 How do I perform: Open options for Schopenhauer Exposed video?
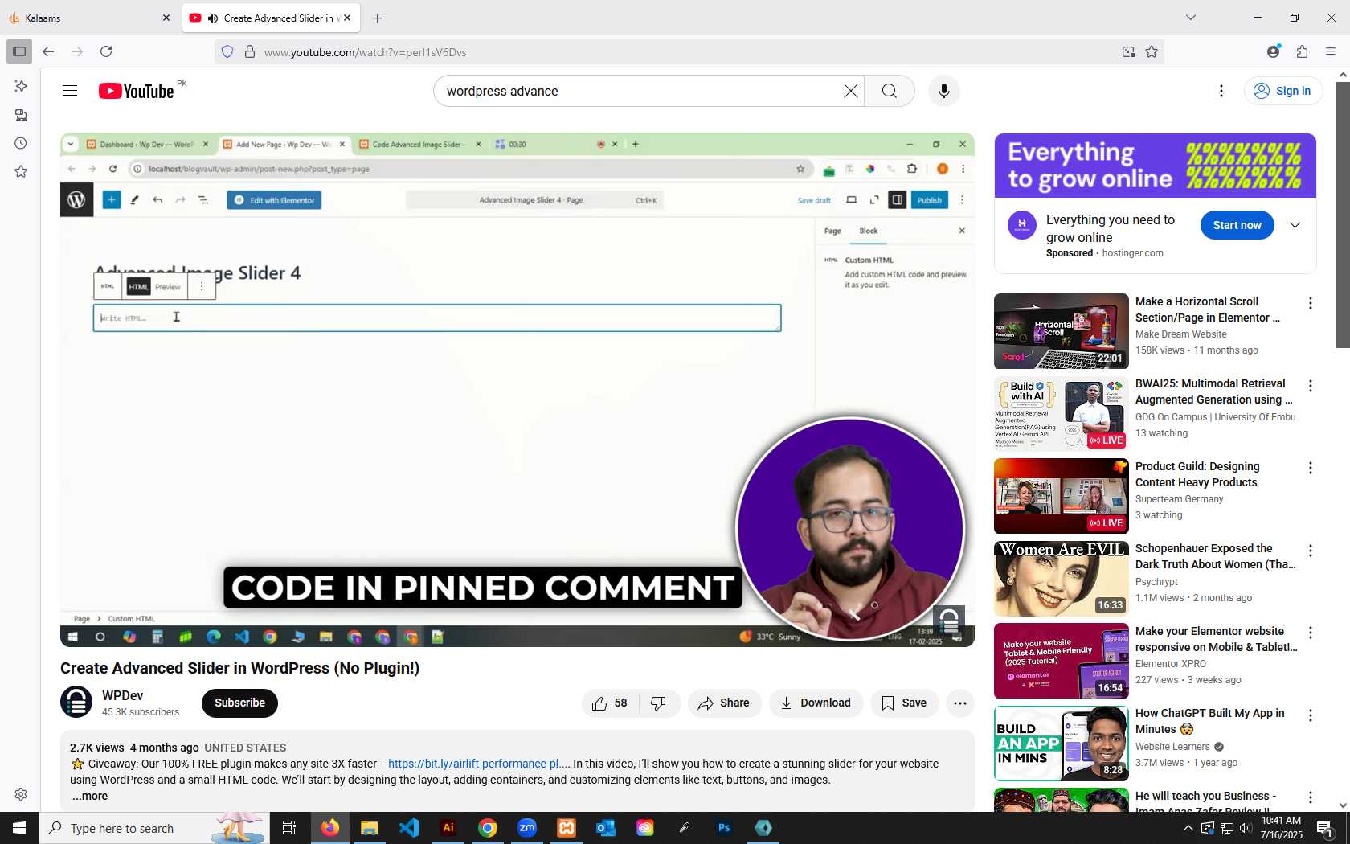(1311, 551)
